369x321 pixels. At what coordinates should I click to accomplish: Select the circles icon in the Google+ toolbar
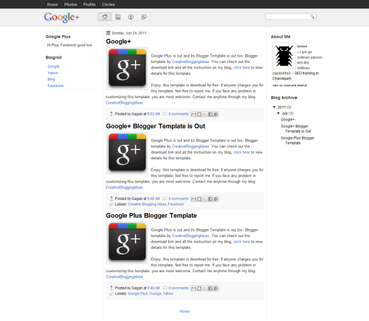point(144,17)
